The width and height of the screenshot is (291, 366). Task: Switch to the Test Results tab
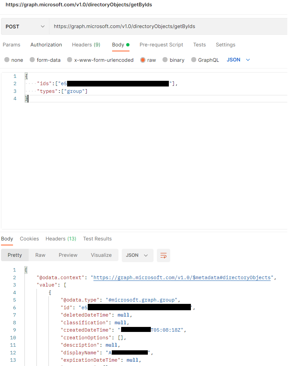pos(97,238)
